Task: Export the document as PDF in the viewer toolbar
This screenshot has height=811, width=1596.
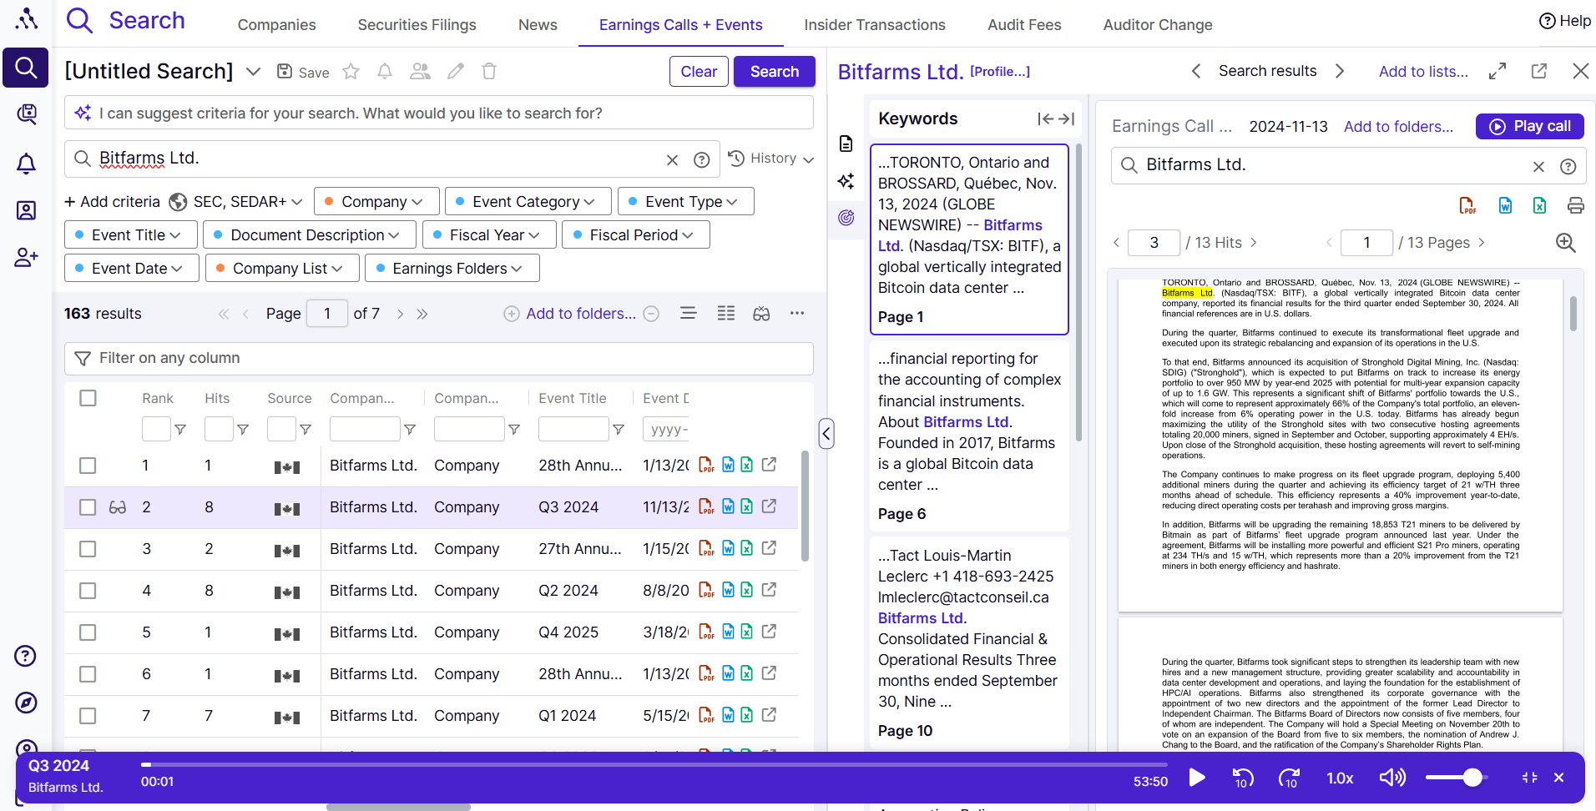Action: pyautogui.click(x=1467, y=205)
